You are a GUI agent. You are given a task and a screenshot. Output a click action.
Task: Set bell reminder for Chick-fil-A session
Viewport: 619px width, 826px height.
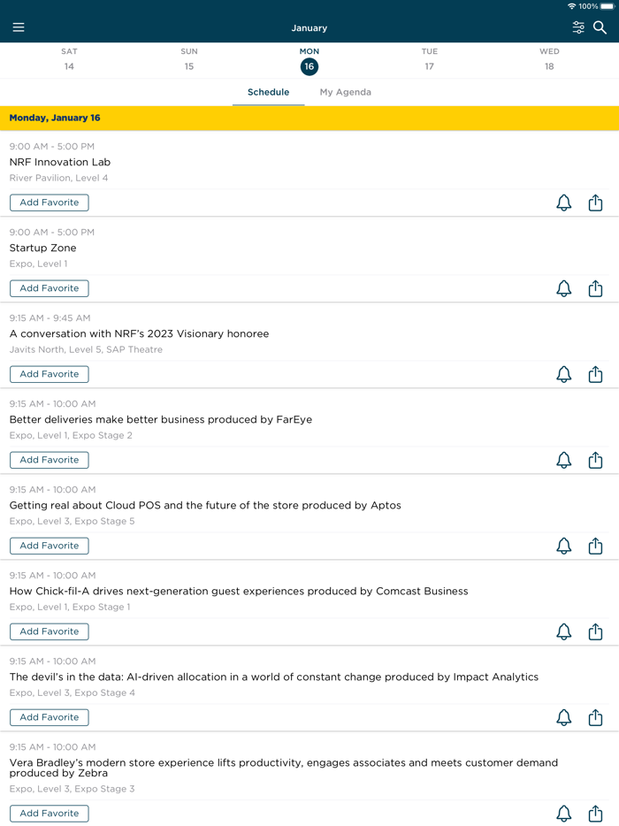tap(563, 631)
